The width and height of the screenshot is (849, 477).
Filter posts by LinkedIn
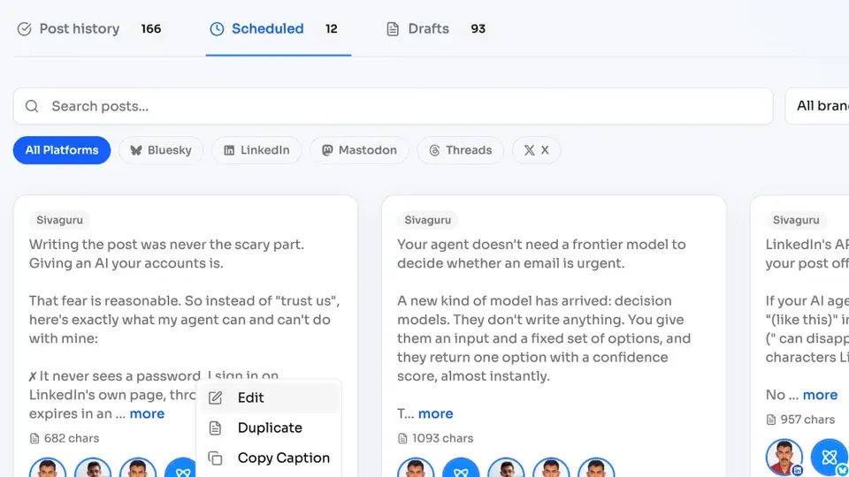click(256, 150)
